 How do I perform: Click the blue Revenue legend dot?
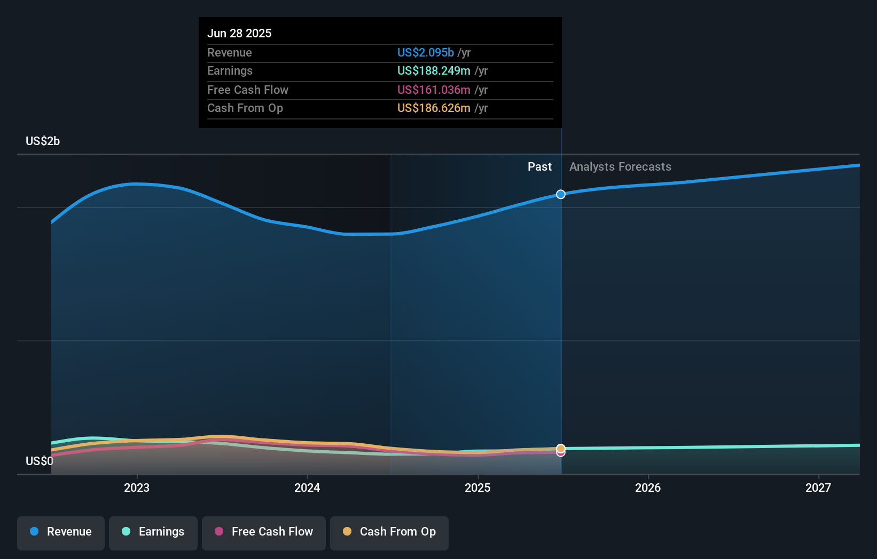click(34, 531)
